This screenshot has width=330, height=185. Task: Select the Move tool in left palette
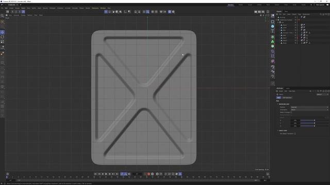coord(2,32)
